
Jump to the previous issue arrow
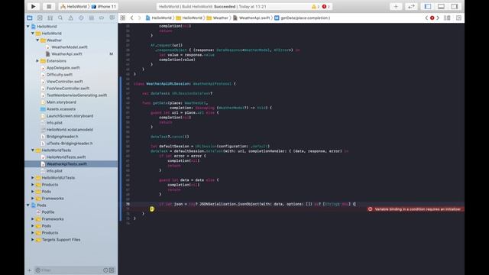[426, 18]
